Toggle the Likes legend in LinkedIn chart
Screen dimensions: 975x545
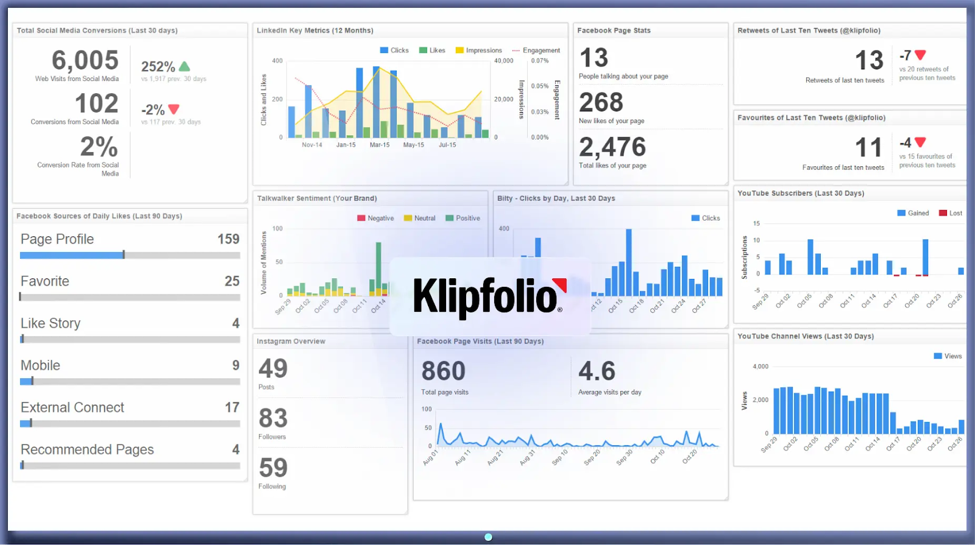[x=432, y=51]
